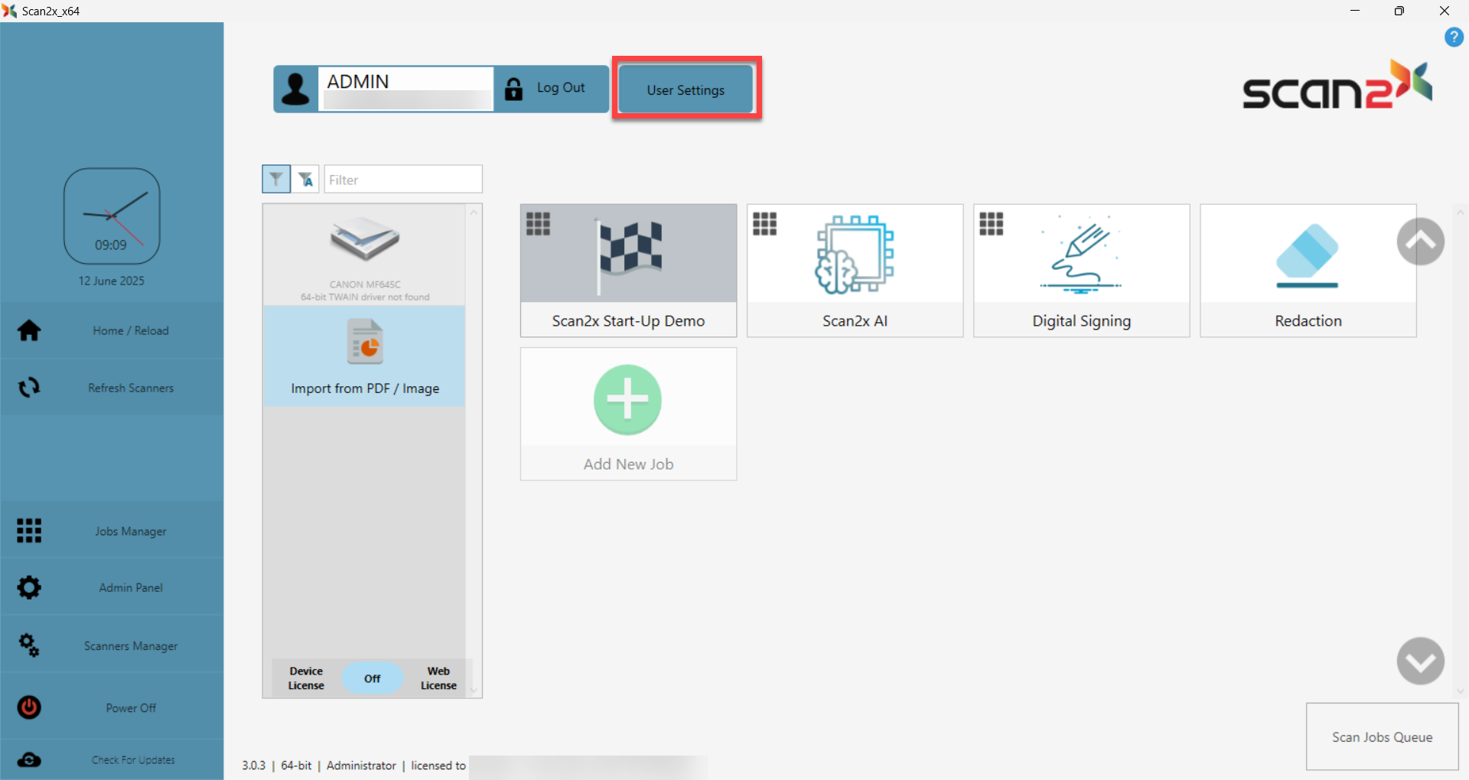Click into the Filter text field
The image size is (1469, 780).
pos(403,180)
